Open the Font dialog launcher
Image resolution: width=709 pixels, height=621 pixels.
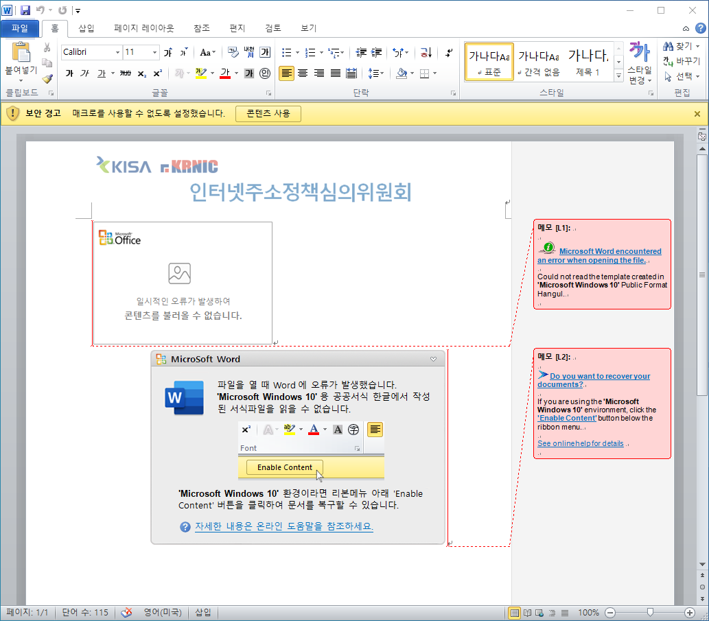tap(268, 93)
